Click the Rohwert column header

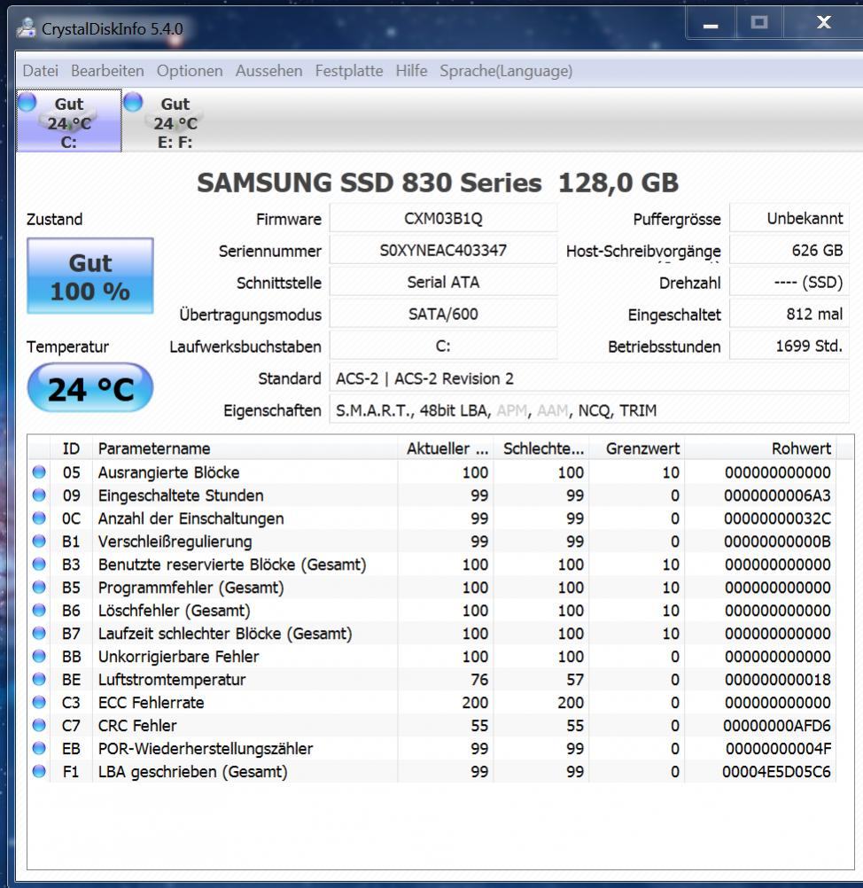[x=760, y=448]
